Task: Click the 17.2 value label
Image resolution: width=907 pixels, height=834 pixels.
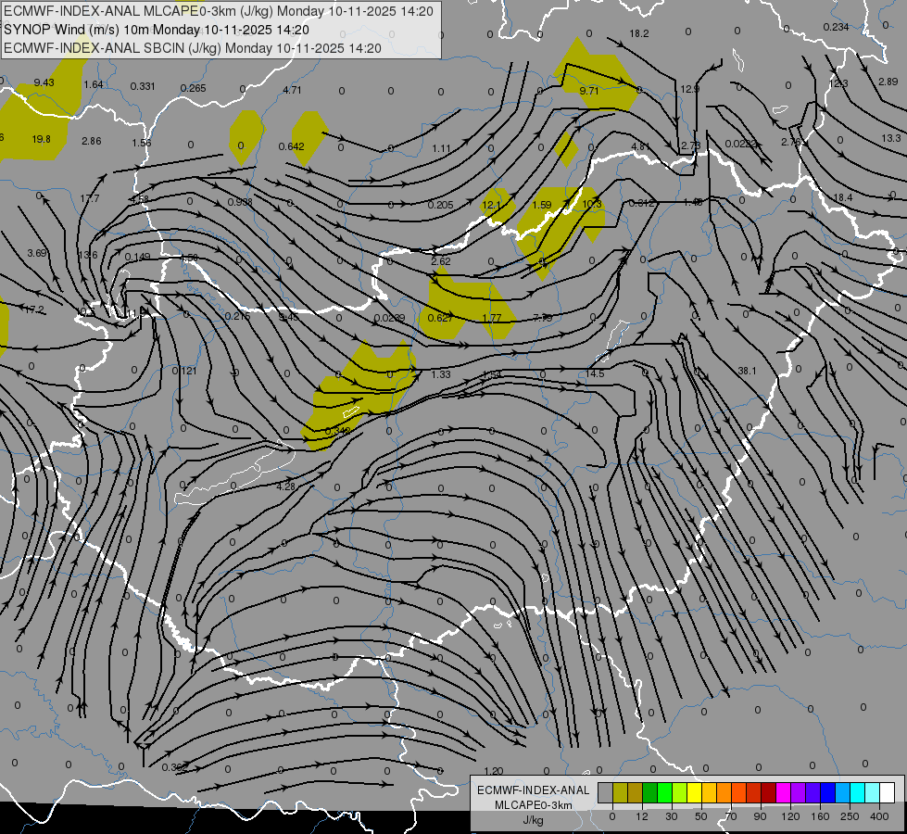Action: point(34,310)
